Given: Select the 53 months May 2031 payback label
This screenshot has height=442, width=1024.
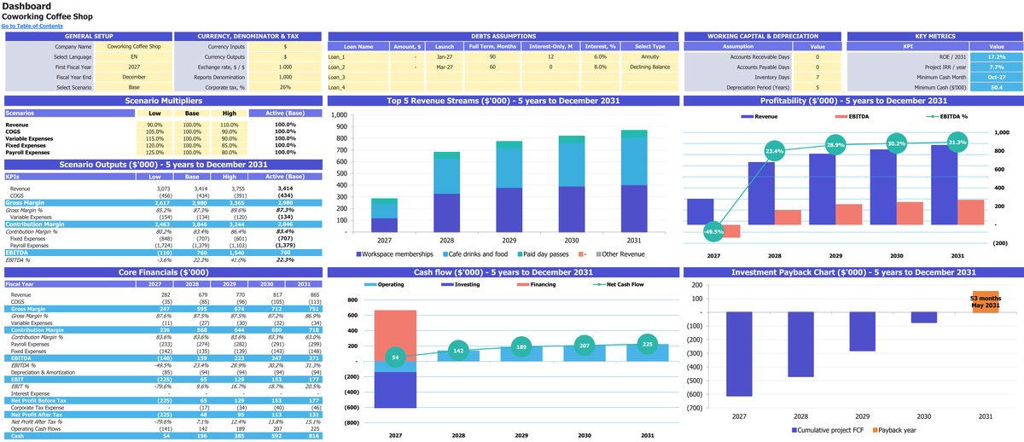Looking at the screenshot, I should click(985, 300).
